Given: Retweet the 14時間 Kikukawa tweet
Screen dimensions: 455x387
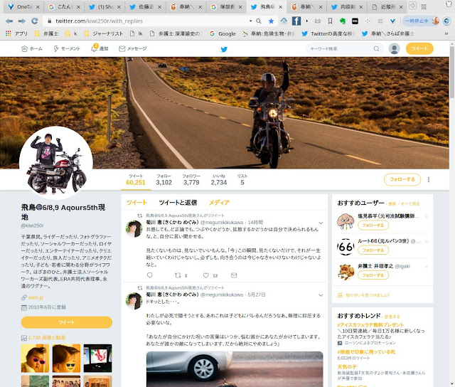Looking at the screenshot, I should 178,275.
